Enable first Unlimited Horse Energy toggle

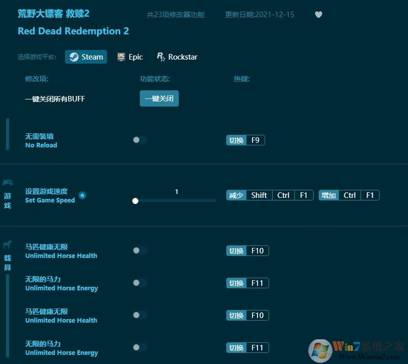(140, 283)
